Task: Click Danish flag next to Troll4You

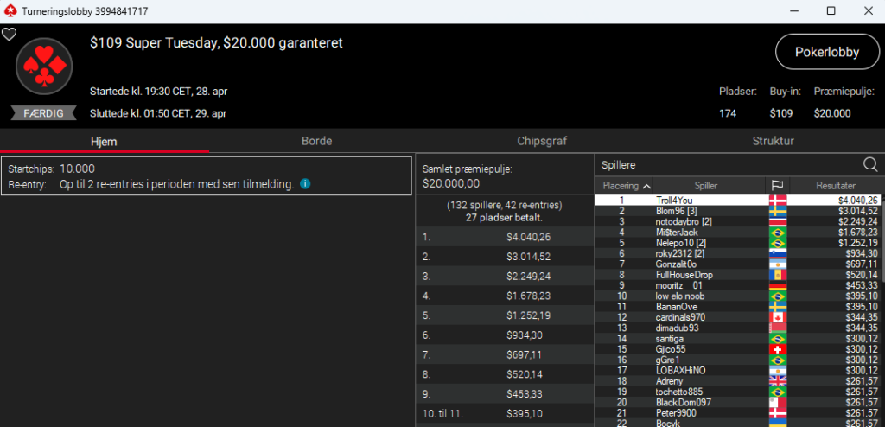Action: [777, 201]
